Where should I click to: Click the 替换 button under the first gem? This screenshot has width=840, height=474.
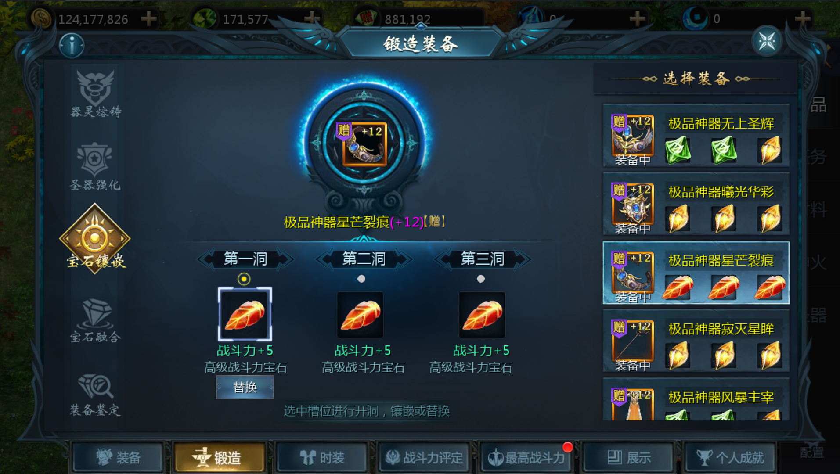(245, 387)
